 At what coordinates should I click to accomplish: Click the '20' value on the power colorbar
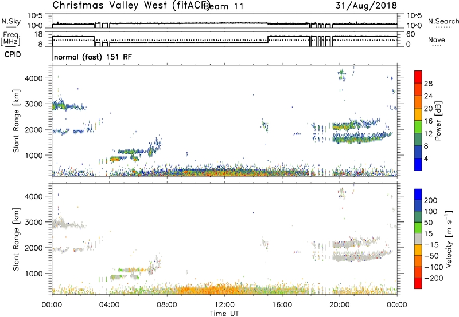pos(428,109)
